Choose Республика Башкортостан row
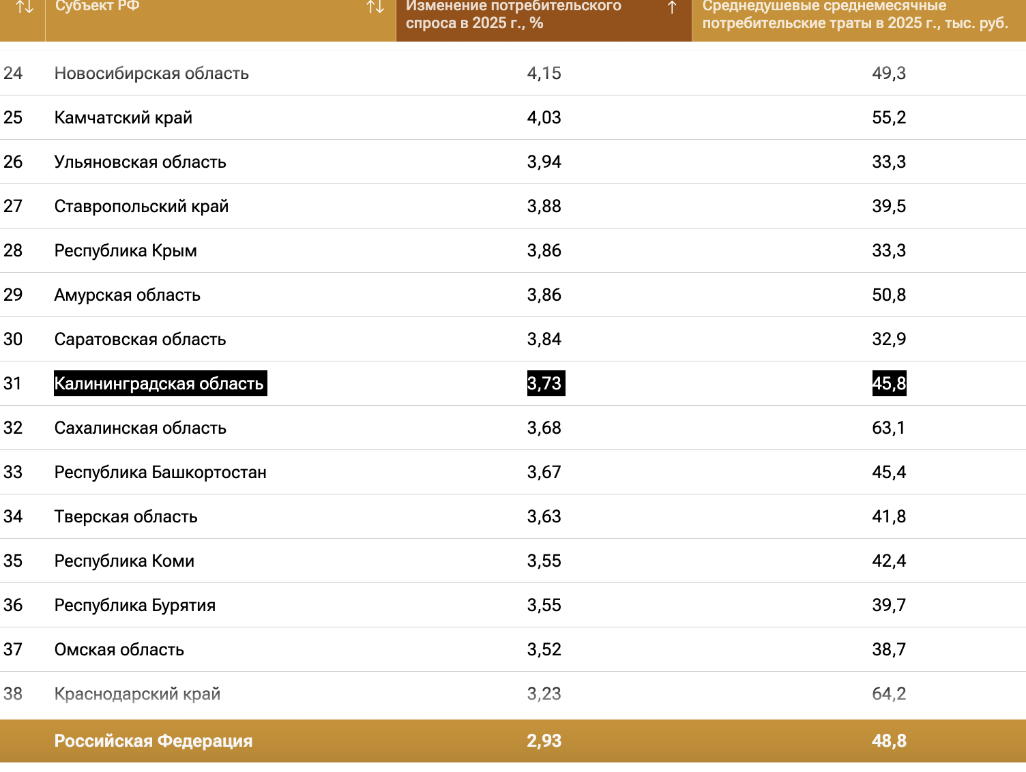Image resolution: width=1026 pixels, height=772 pixels. 160,472
